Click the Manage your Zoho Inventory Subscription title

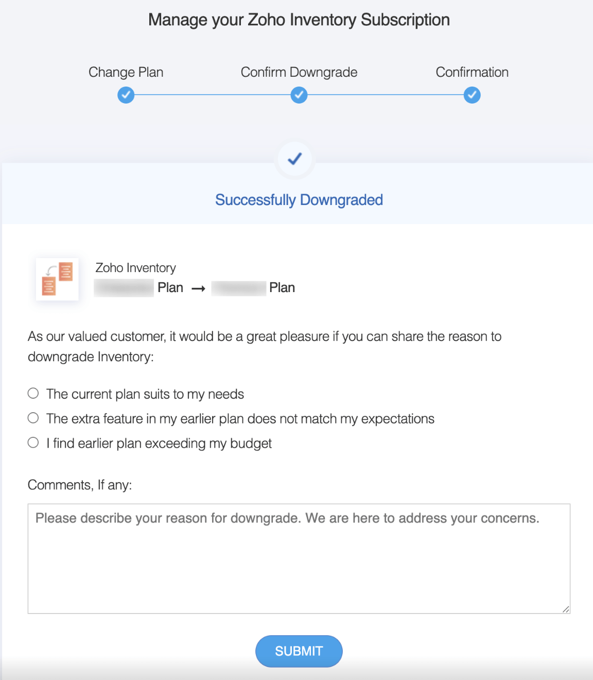[x=299, y=20]
